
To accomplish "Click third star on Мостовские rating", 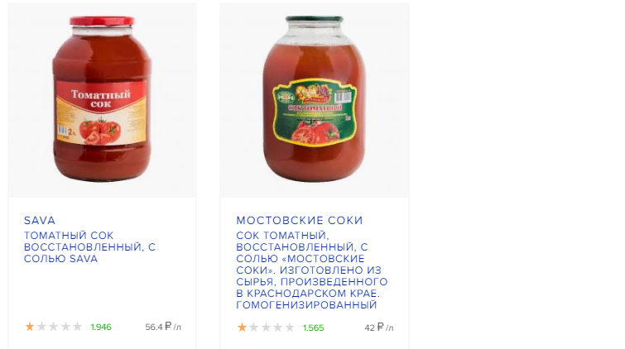I will (266, 327).
